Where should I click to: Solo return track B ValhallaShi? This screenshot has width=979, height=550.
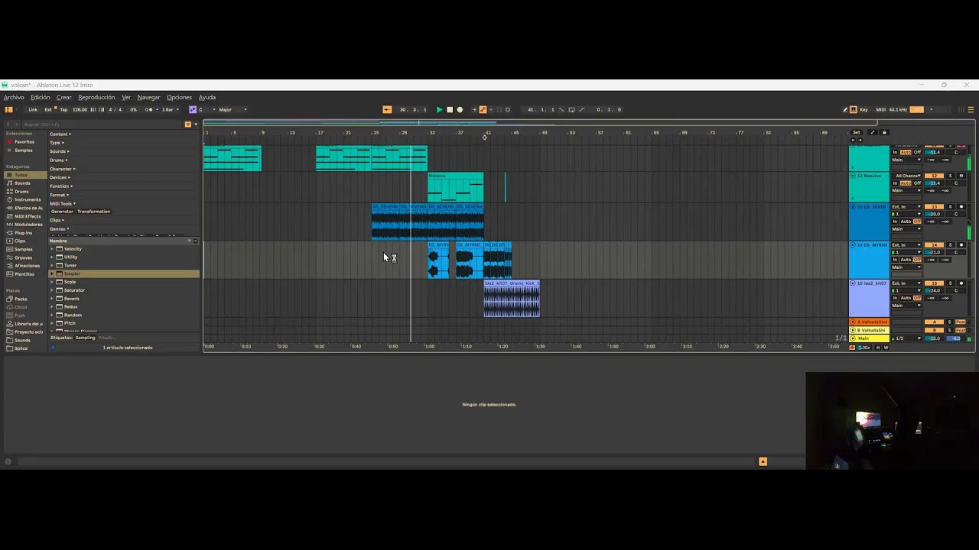950,330
